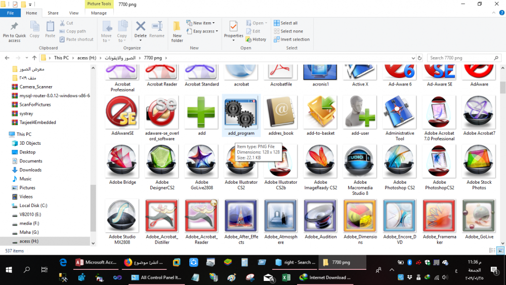Viewport: 506px width, 285px height.
Task: Switch to the Share ribbon tab
Action: (x=53, y=13)
